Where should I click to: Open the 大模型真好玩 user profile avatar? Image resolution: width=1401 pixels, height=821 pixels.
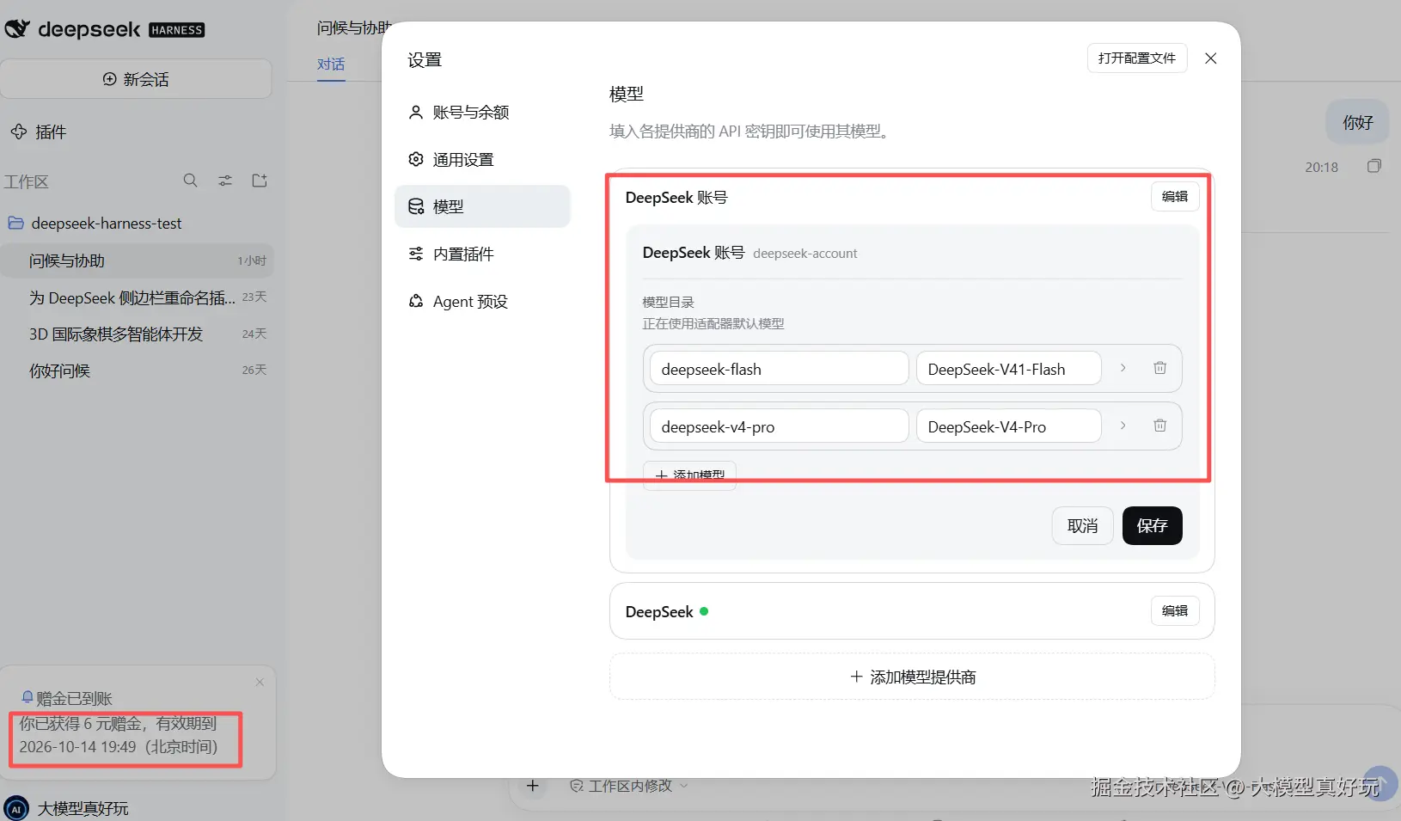(x=15, y=808)
